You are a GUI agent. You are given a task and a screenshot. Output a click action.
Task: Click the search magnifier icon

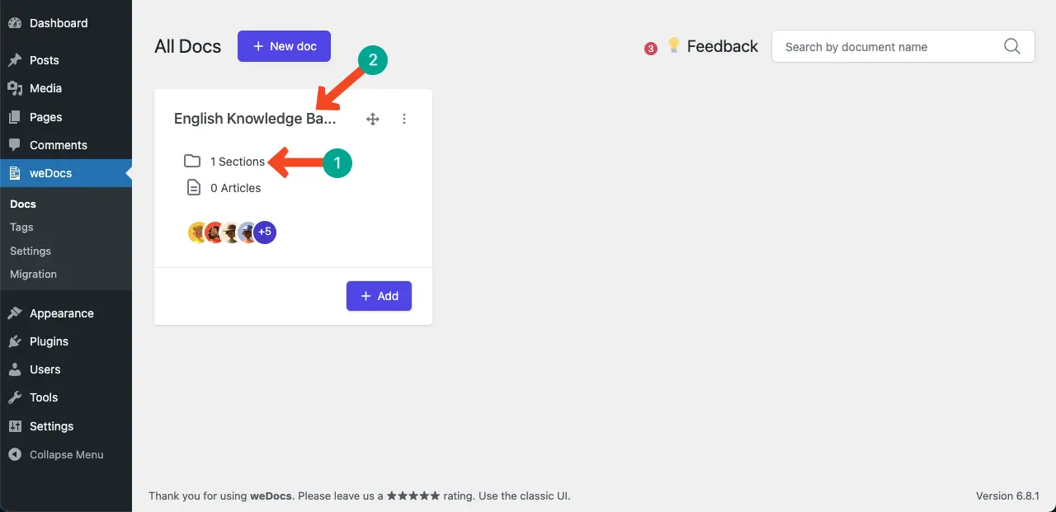1012,47
